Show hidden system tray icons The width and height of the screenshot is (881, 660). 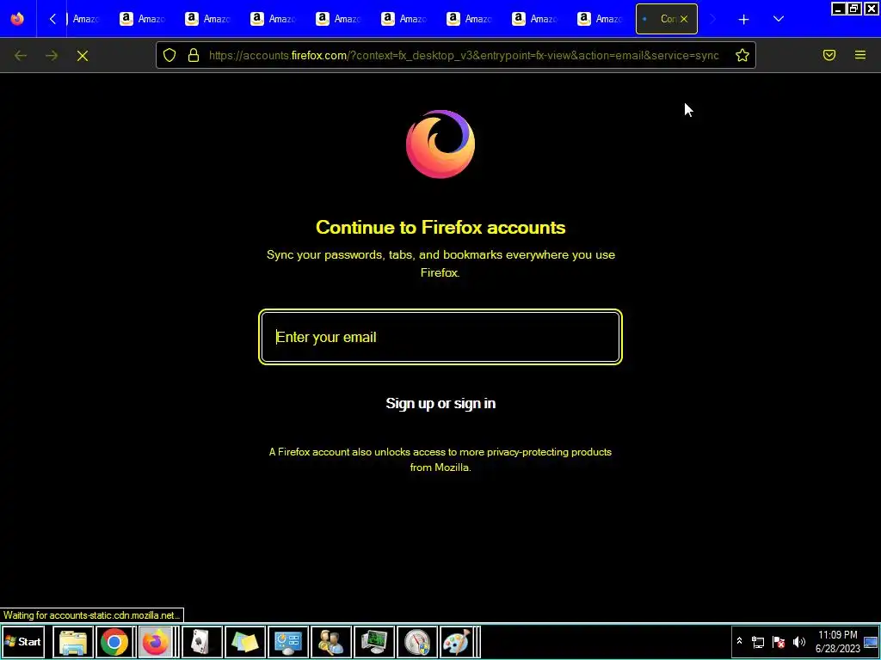(739, 641)
